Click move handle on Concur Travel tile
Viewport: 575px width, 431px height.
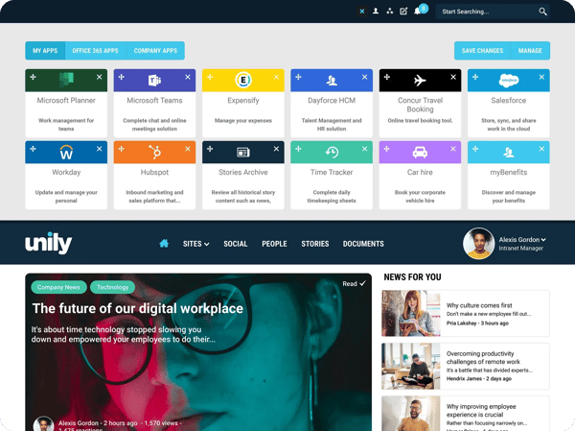387,77
